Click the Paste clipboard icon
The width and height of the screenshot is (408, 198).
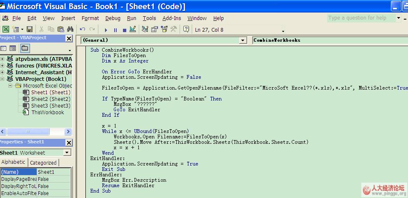coord(60,29)
